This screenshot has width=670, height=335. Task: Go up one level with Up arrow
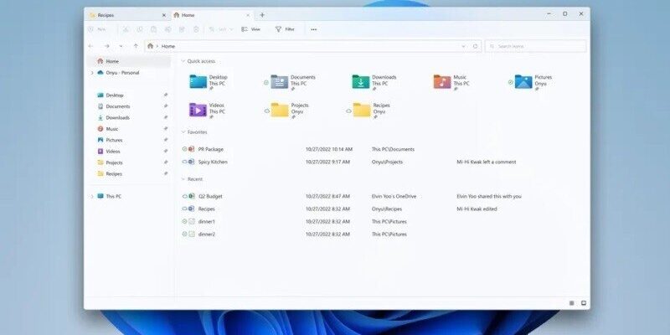136,46
